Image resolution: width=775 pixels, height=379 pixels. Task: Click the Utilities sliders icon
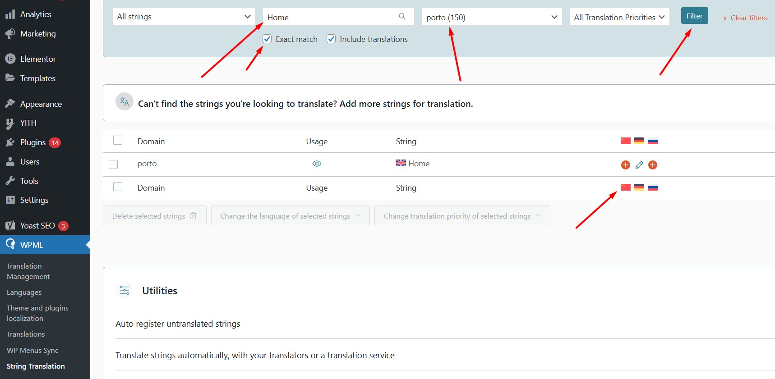pos(125,291)
